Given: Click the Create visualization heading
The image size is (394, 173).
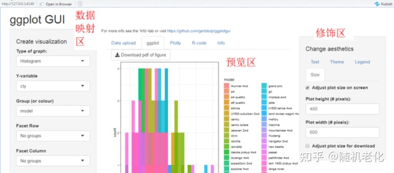Looking at the screenshot, I should coord(42,41).
